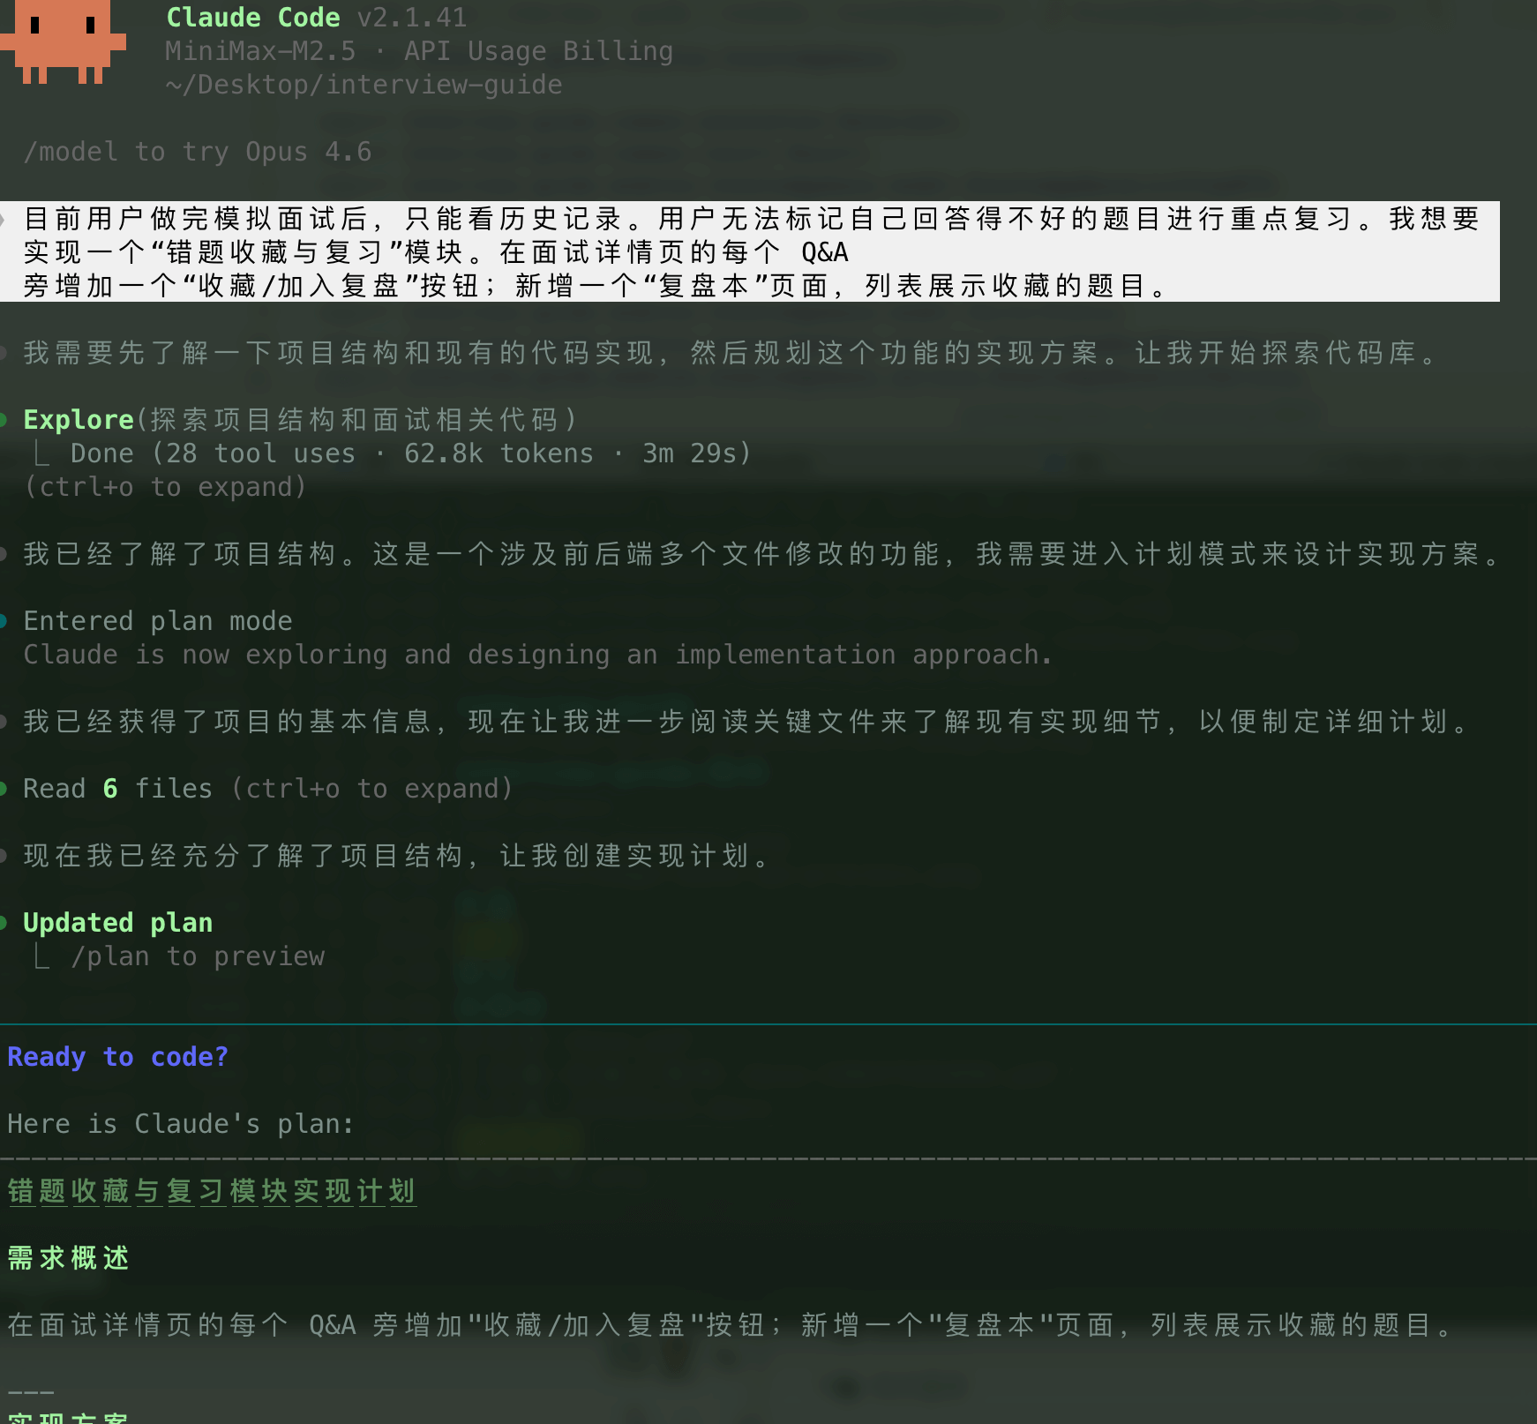
Task: Click the ~/Desktop/interview-guide path
Action: pyautogui.click(x=364, y=85)
